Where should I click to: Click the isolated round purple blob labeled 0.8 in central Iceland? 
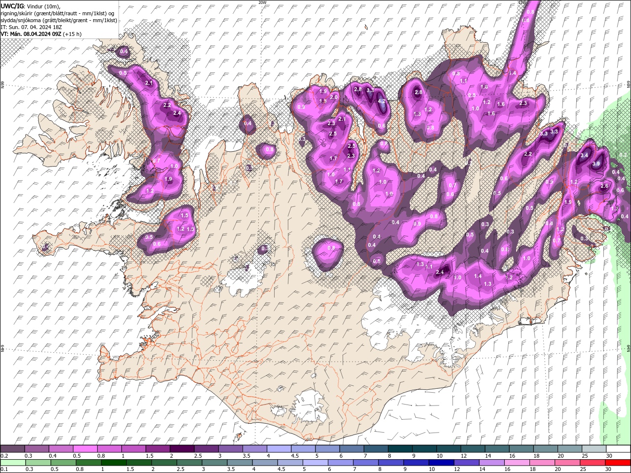[x=329, y=254]
